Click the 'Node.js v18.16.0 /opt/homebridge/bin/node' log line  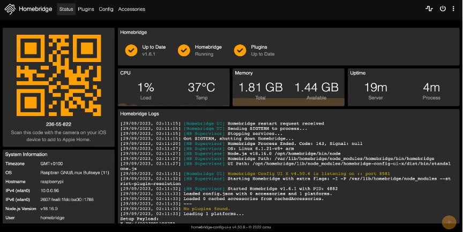(x=230, y=153)
